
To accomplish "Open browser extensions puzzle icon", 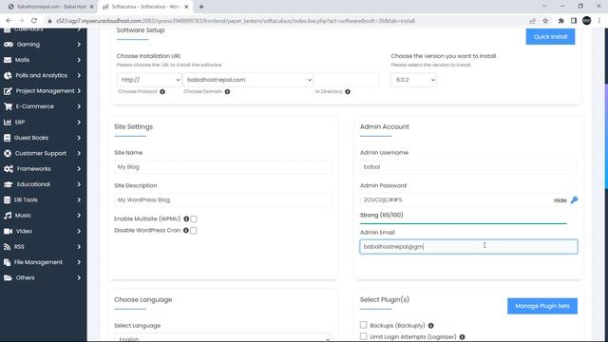I will click(560, 21).
